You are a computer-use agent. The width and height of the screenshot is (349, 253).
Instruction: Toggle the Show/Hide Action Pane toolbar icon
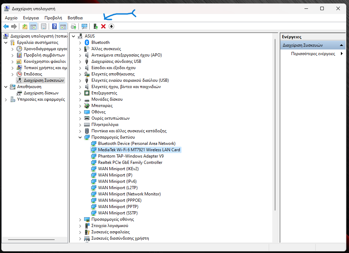click(x=63, y=27)
